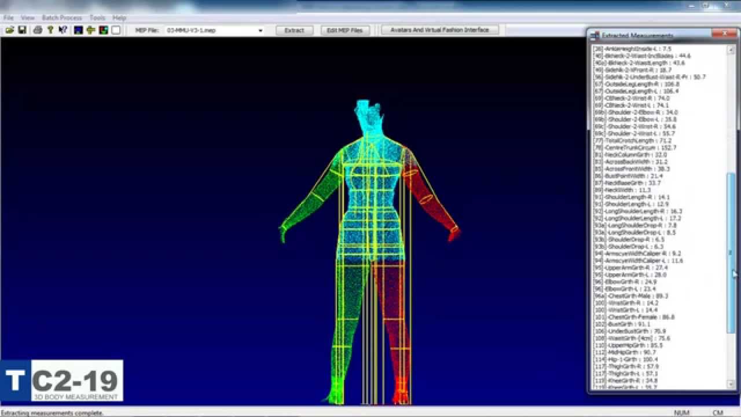Viewport: 741px width, 417px height.
Task: Select the CentreTrunkCircum : 152.7 row
Action: click(x=636, y=148)
